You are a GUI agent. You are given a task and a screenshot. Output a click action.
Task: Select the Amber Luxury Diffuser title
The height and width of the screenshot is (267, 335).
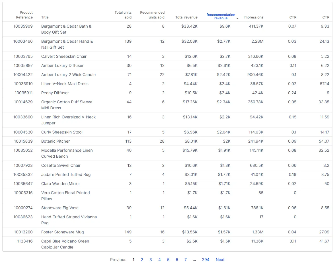click(62, 65)
